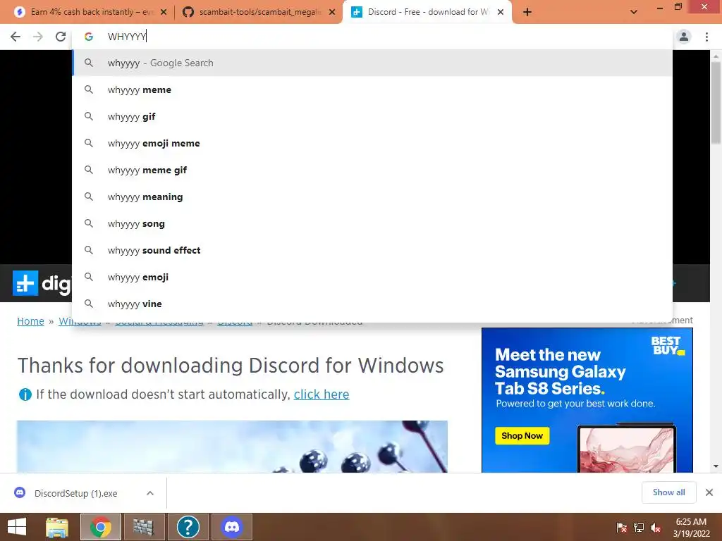Image resolution: width=722 pixels, height=541 pixels.
Task: Open the clock showing 6:25 AM
Action: click(x=691, y=527)
